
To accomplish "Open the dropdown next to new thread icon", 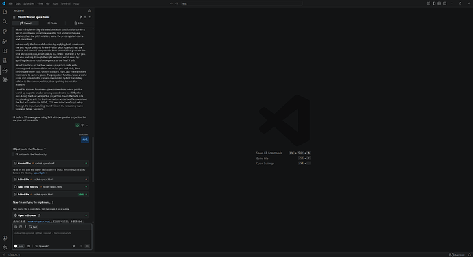I will click(85, 17).
